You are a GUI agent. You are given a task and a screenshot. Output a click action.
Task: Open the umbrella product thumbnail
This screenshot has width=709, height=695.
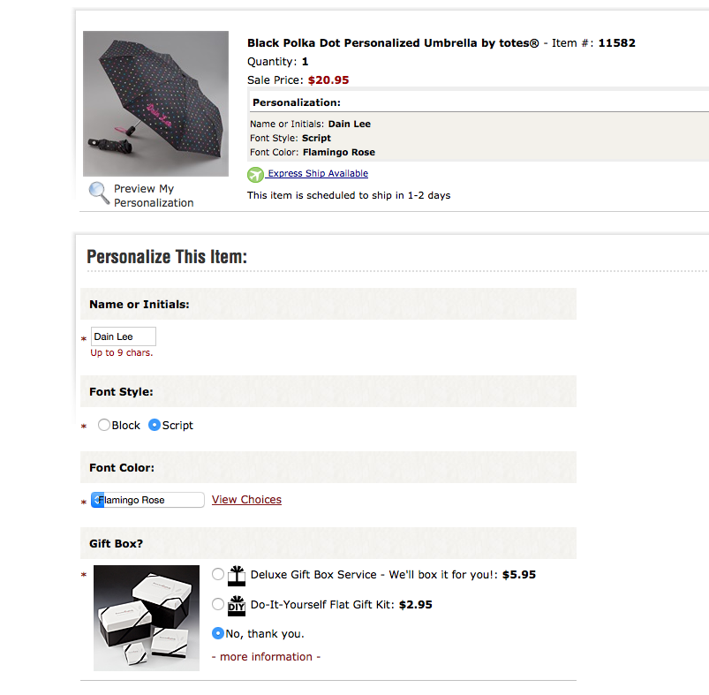point(155,103)
